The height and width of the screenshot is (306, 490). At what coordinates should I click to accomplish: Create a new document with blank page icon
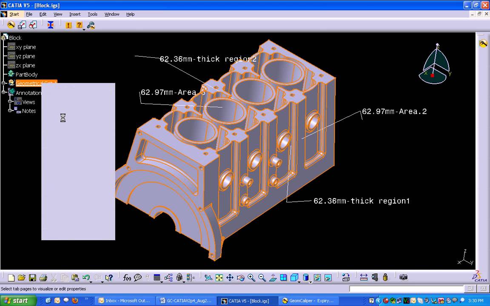pos(11,277)
